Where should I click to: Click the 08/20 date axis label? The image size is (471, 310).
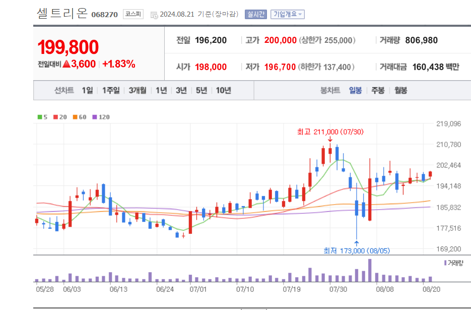[431, 289]
